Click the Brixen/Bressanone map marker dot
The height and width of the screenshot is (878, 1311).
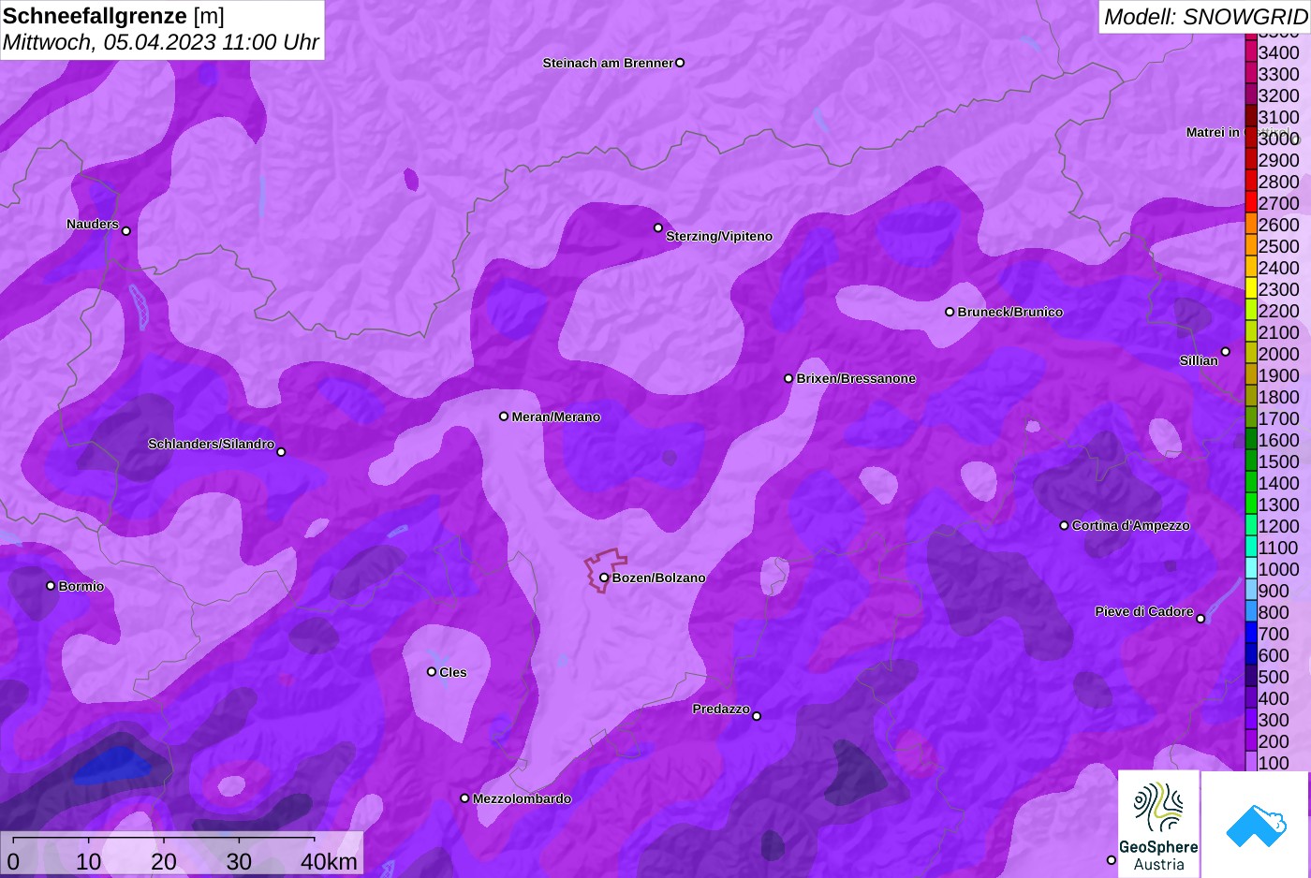(x=788, y=378)
